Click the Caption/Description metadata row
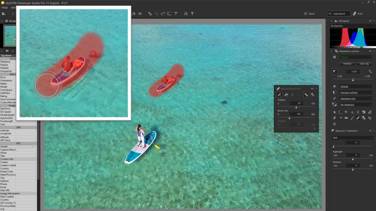This screenshot has height=211, width=376. [x=18, y=150]
